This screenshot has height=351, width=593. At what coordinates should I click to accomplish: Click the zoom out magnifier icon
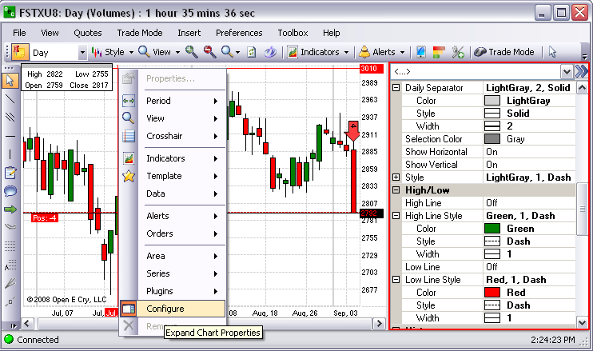[209, 52]
